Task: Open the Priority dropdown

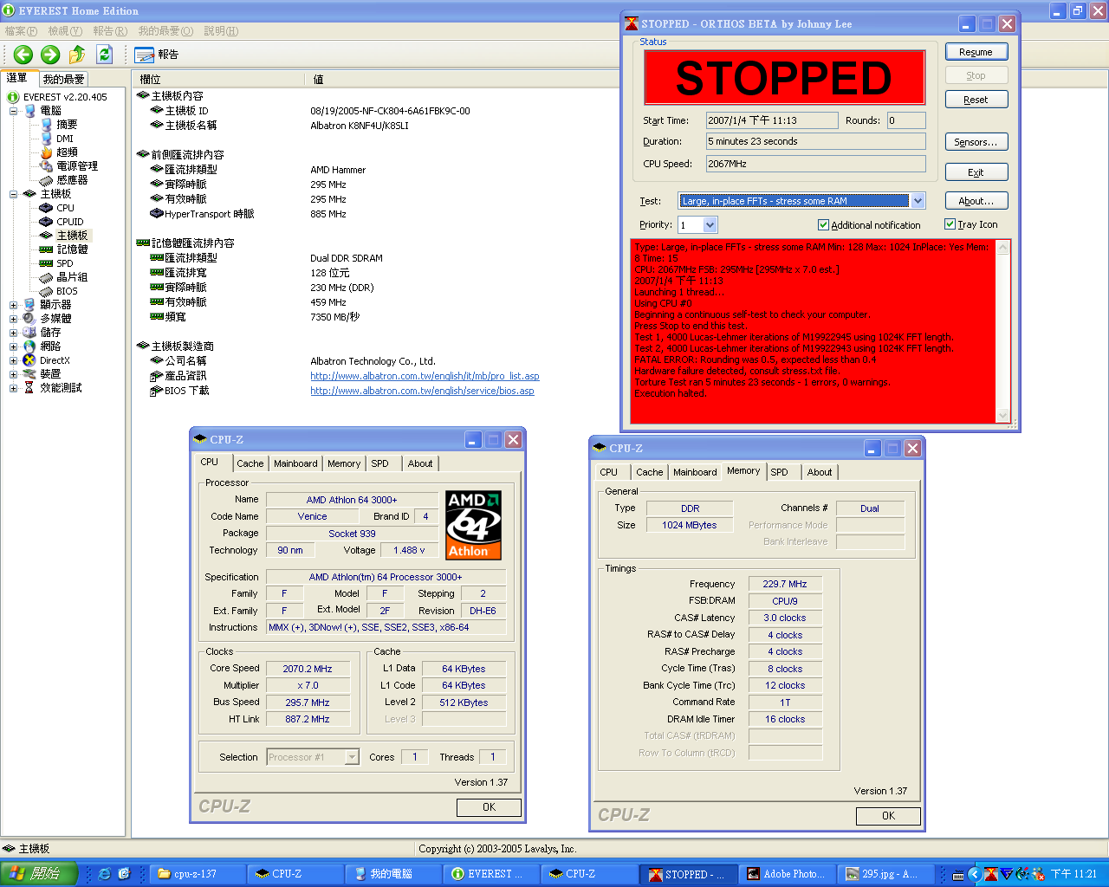Action: pos(710,225)
